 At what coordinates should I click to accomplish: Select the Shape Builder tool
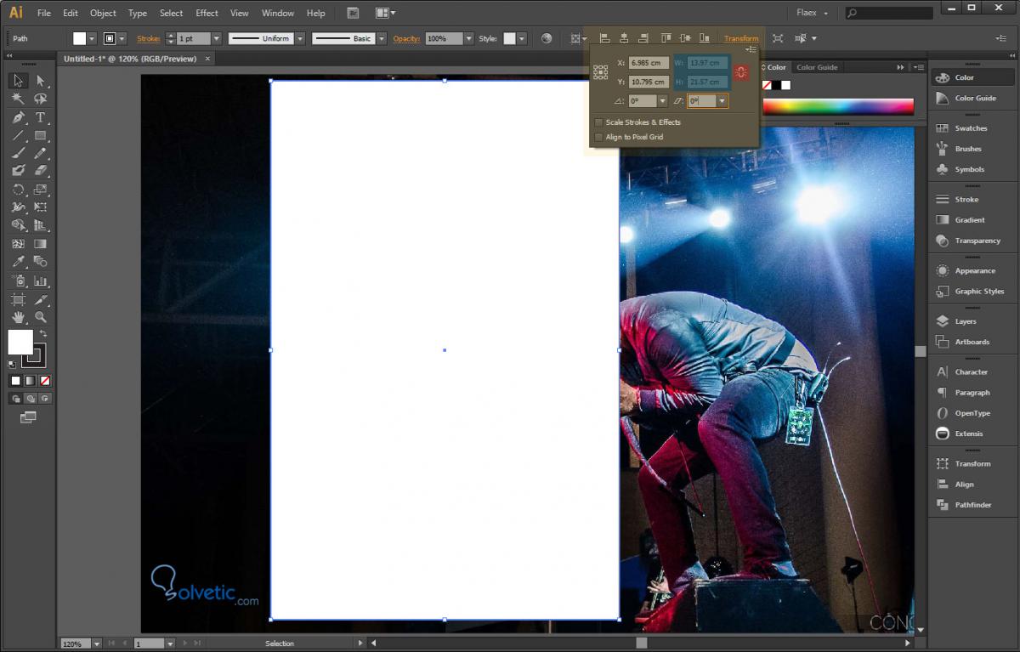(18, 225)
